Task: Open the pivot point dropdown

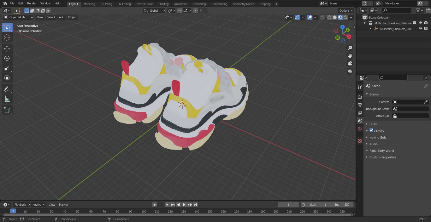Action: pyautogui.click(x=171, y=11)
